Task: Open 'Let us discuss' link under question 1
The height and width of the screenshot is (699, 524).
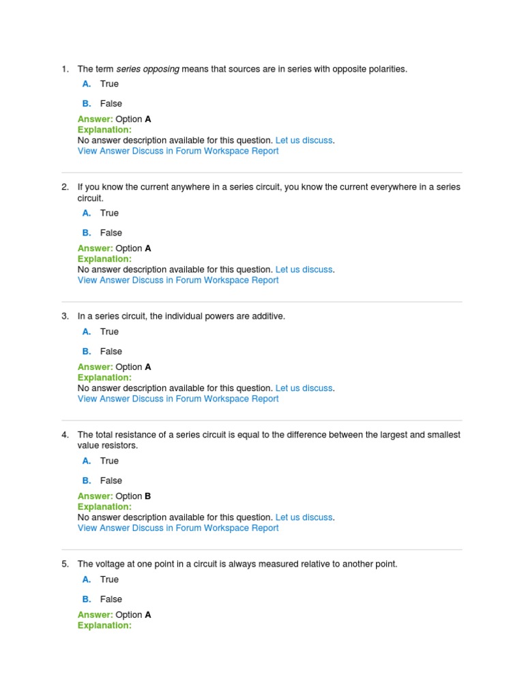Action: coord(304,141)
